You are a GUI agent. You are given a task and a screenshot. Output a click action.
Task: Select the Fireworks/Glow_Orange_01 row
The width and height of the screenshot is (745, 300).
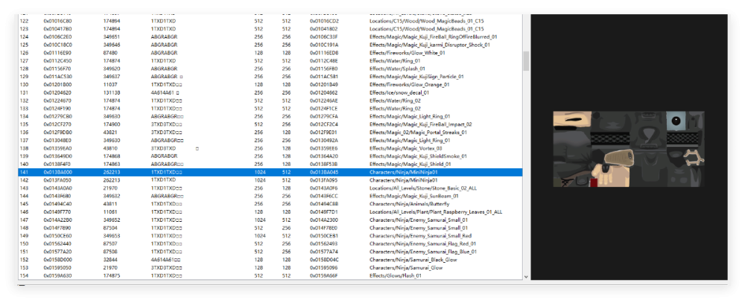270,85
